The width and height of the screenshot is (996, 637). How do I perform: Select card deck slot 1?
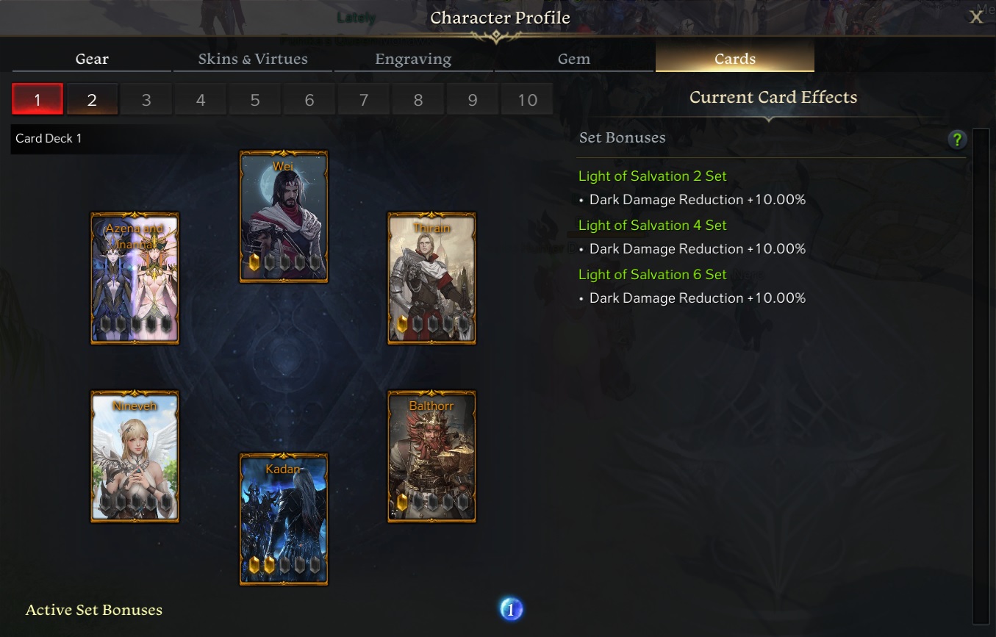point(37,100)
